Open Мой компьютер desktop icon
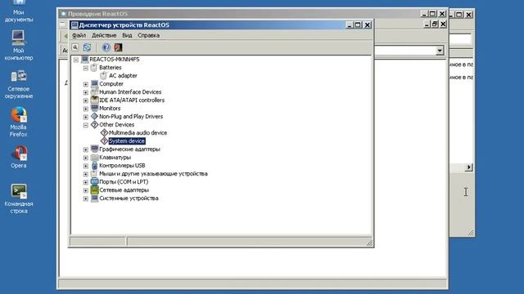The width and height of the screenshot is (524, 294). [19, 46]
